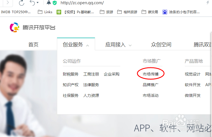The height and width of the screenshot is (137, 212).
Task: Click the address bar URL field
Action: click(x=82, y=3)
